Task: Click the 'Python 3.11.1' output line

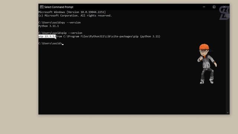Action: click(x=49, y=26)
